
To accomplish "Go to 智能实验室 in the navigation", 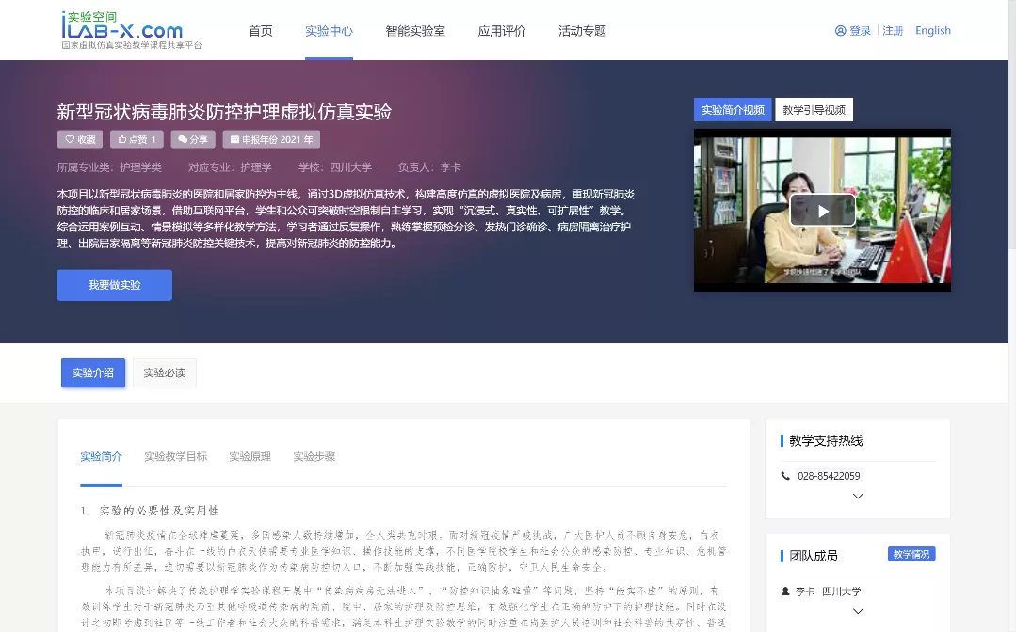I will click(415, 31).
